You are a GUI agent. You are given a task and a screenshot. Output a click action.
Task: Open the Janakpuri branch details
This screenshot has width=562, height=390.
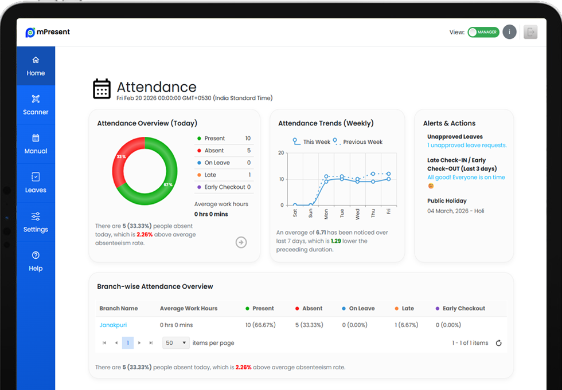pos(113,325)
